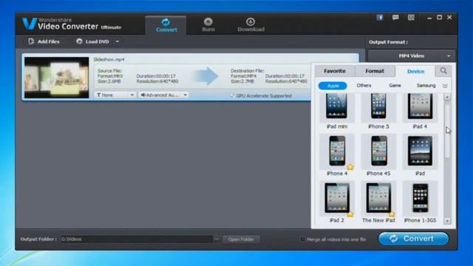473x266 pixels.
Task: Click the GPU Accelerate Supported indicator
Action: click(x=261, y=96)
